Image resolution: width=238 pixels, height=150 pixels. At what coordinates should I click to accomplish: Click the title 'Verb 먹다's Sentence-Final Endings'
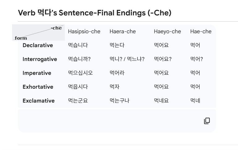(x=95, y=13)
